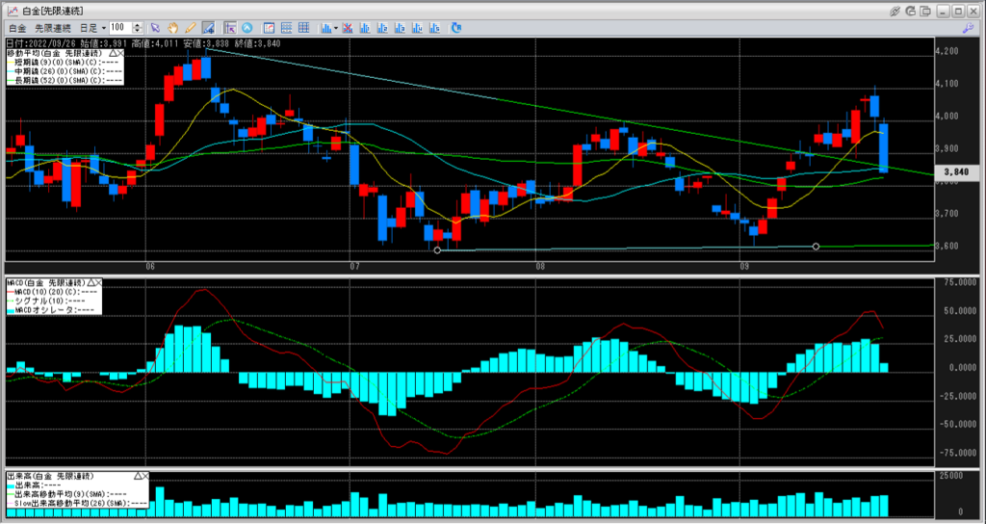Click the bar count field showing 100
The width and height of the screenshot is (986, 524).
120,28
